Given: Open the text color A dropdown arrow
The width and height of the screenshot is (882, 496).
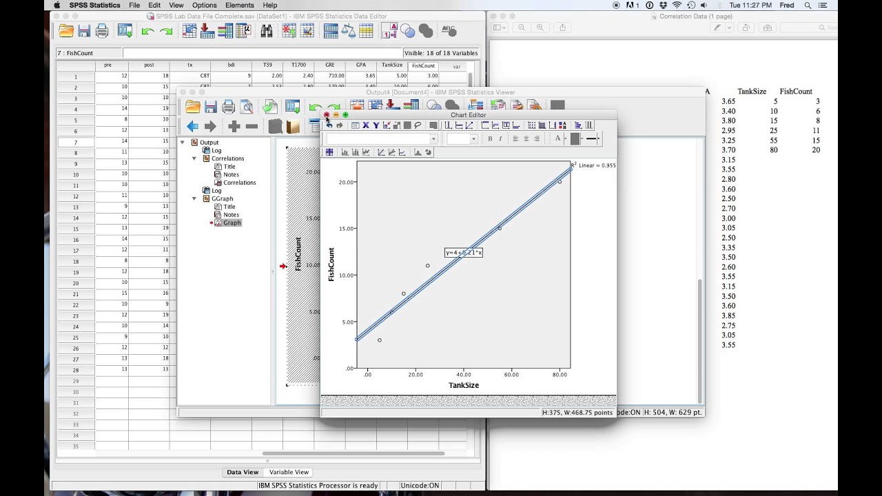Looking at the screenshot, I should click(565, 138).
